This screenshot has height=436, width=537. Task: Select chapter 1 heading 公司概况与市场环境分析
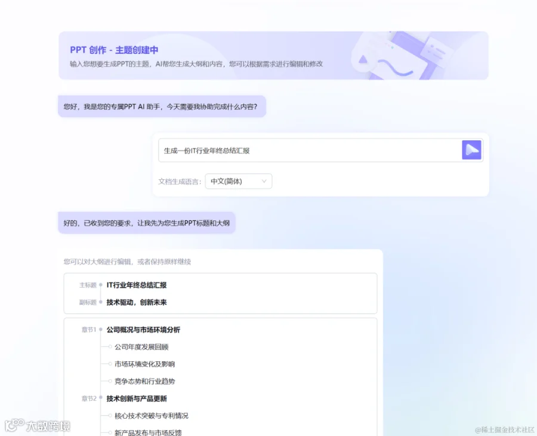tap(143, 330)
